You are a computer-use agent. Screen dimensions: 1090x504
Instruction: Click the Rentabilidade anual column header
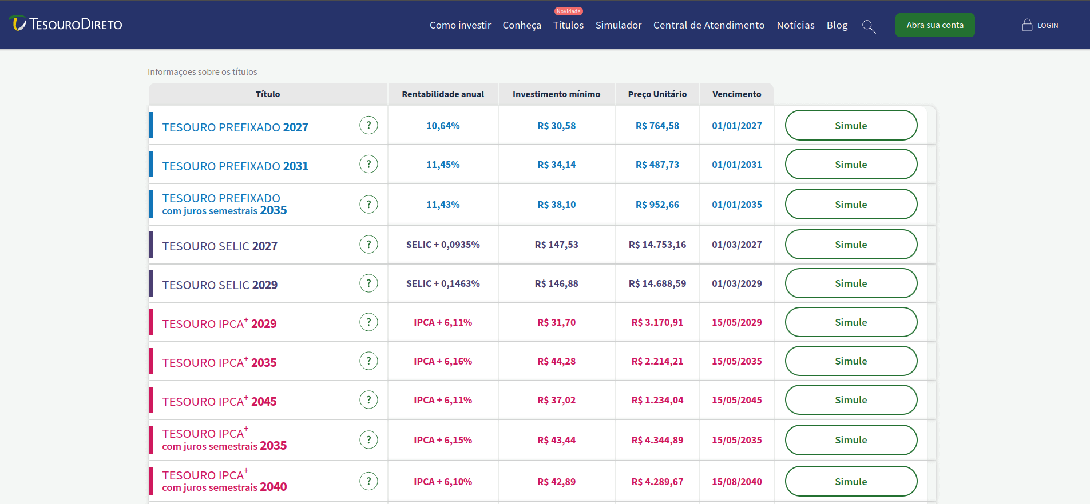coord(443,94)
